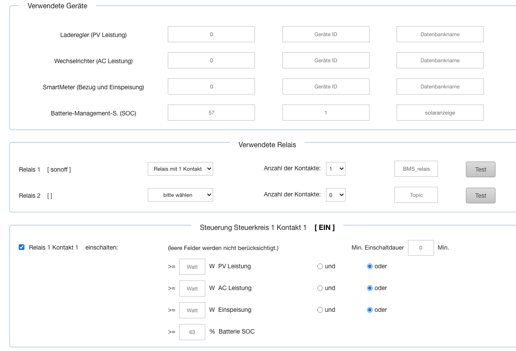Viewport: 516px width, 351px height.
Task: Toggle the Relais 1 Kontakt 1 checkbox
Action: click(22, 247)
